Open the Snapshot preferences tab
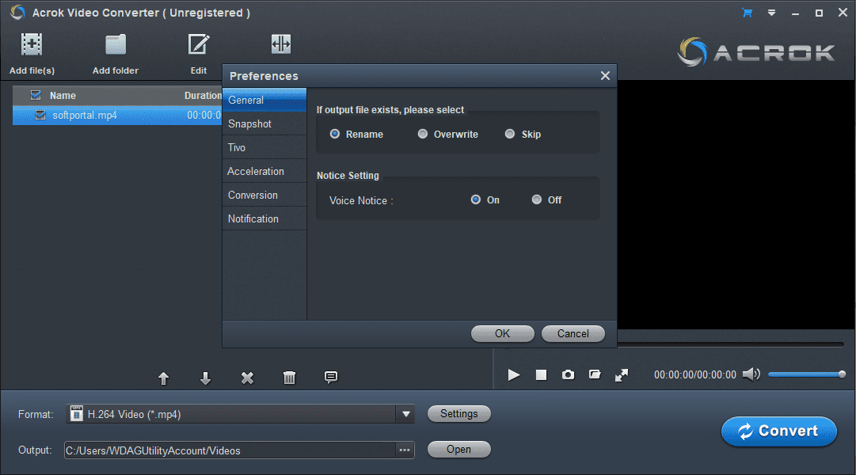856x475 pixels. 264,124
